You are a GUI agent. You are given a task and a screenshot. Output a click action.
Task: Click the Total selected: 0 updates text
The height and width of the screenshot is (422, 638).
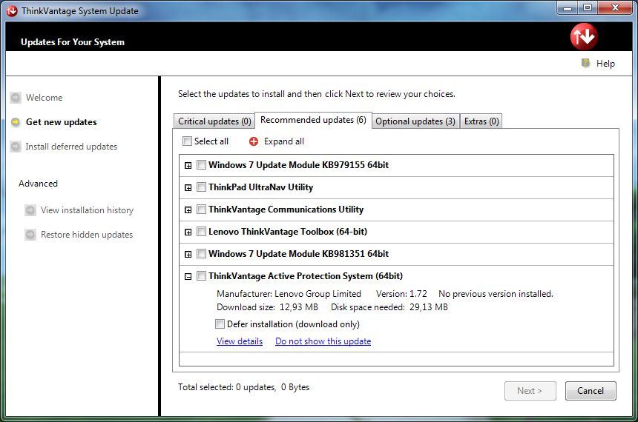[226, 387]
